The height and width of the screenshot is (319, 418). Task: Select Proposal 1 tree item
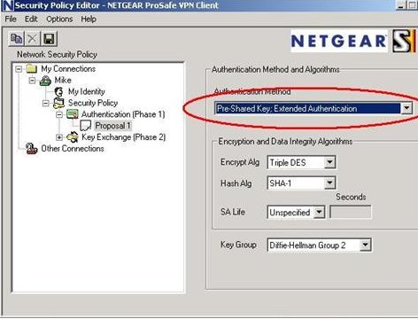pyautogui.click(x=112, y=126)
